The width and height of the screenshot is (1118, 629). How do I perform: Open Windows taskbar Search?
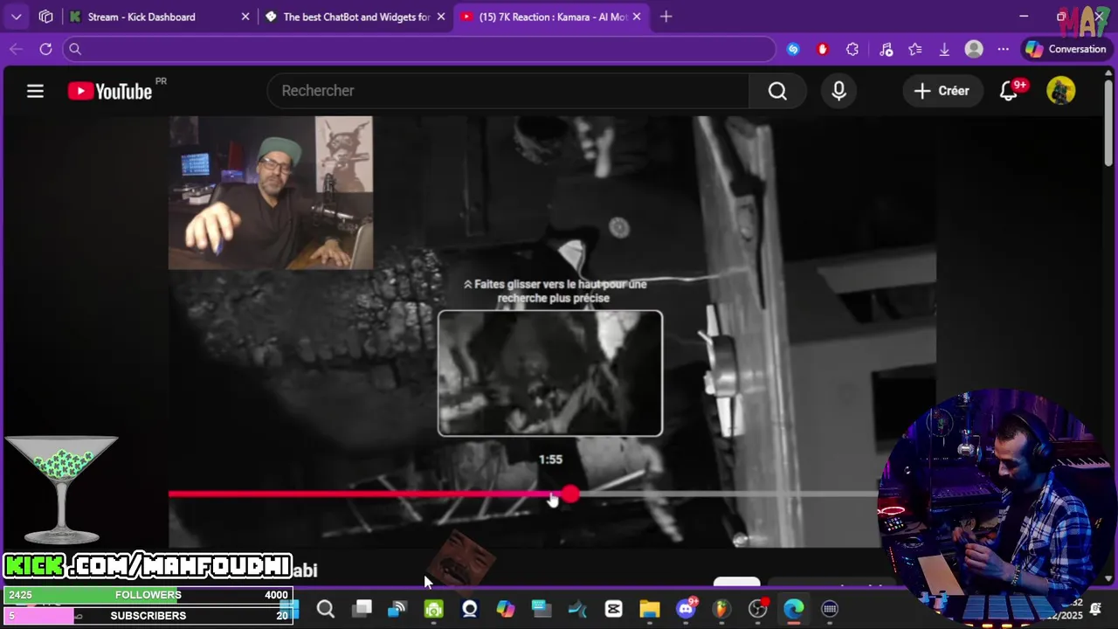(x=326, y=609)
